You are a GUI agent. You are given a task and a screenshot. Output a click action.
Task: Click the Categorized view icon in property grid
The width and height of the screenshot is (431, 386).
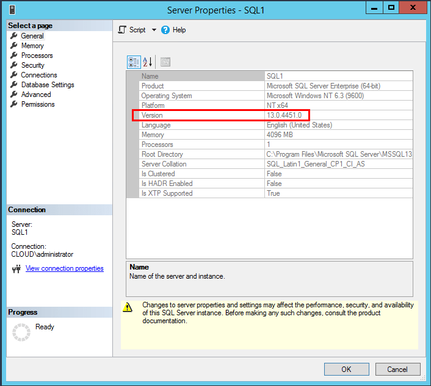(134, 62)
